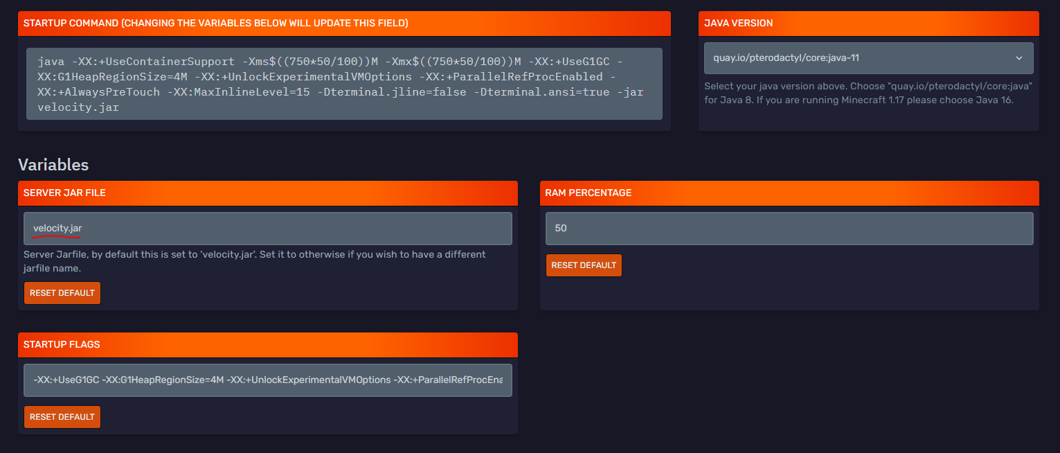Reset RAM Percentage to default
Image resolution: width=1060 pixels, height=453 pixels.
[584, 265]
